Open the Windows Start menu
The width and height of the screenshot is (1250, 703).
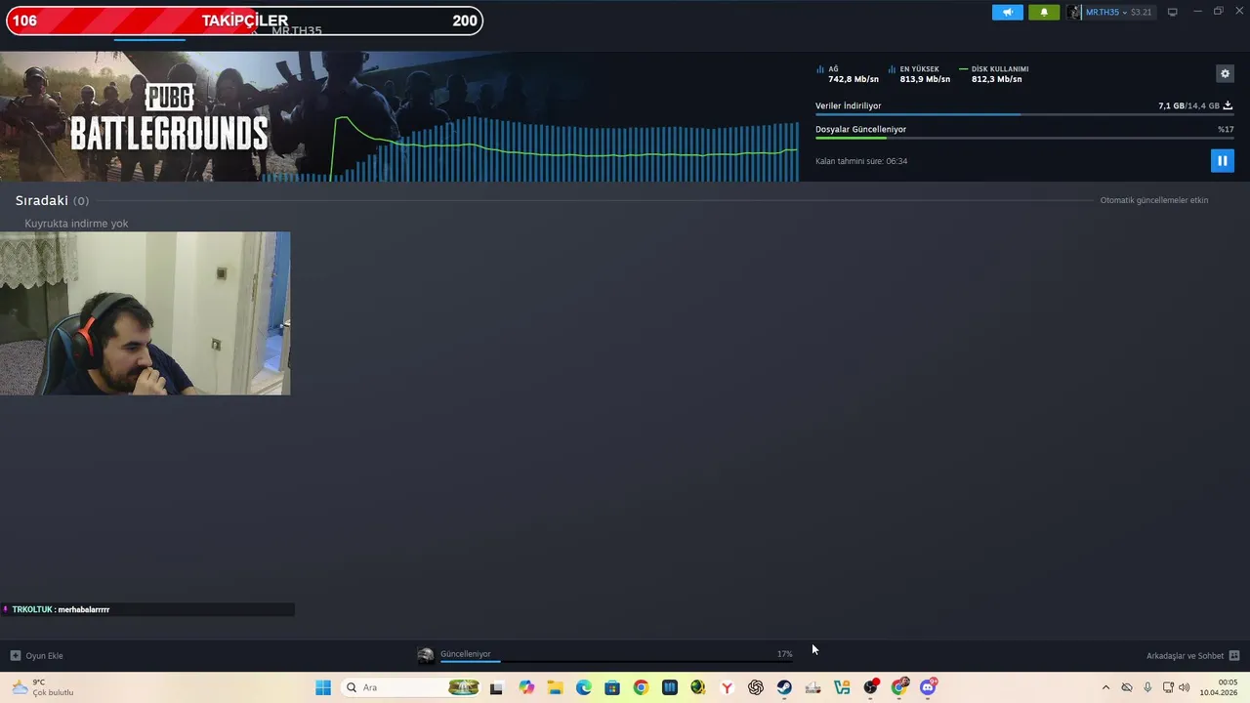coord(323,687)
